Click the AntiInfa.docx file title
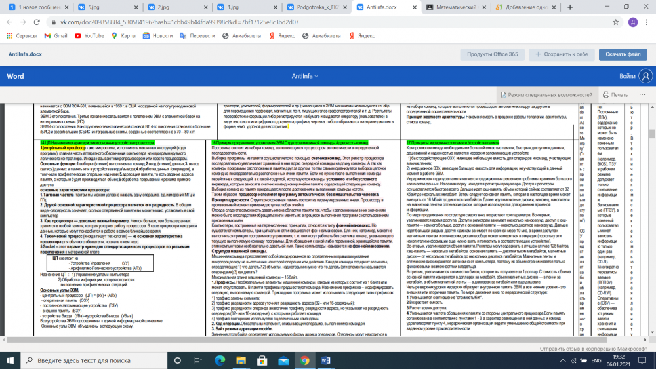656x369 pixels. pyautogui.click(x=25, y=54)
